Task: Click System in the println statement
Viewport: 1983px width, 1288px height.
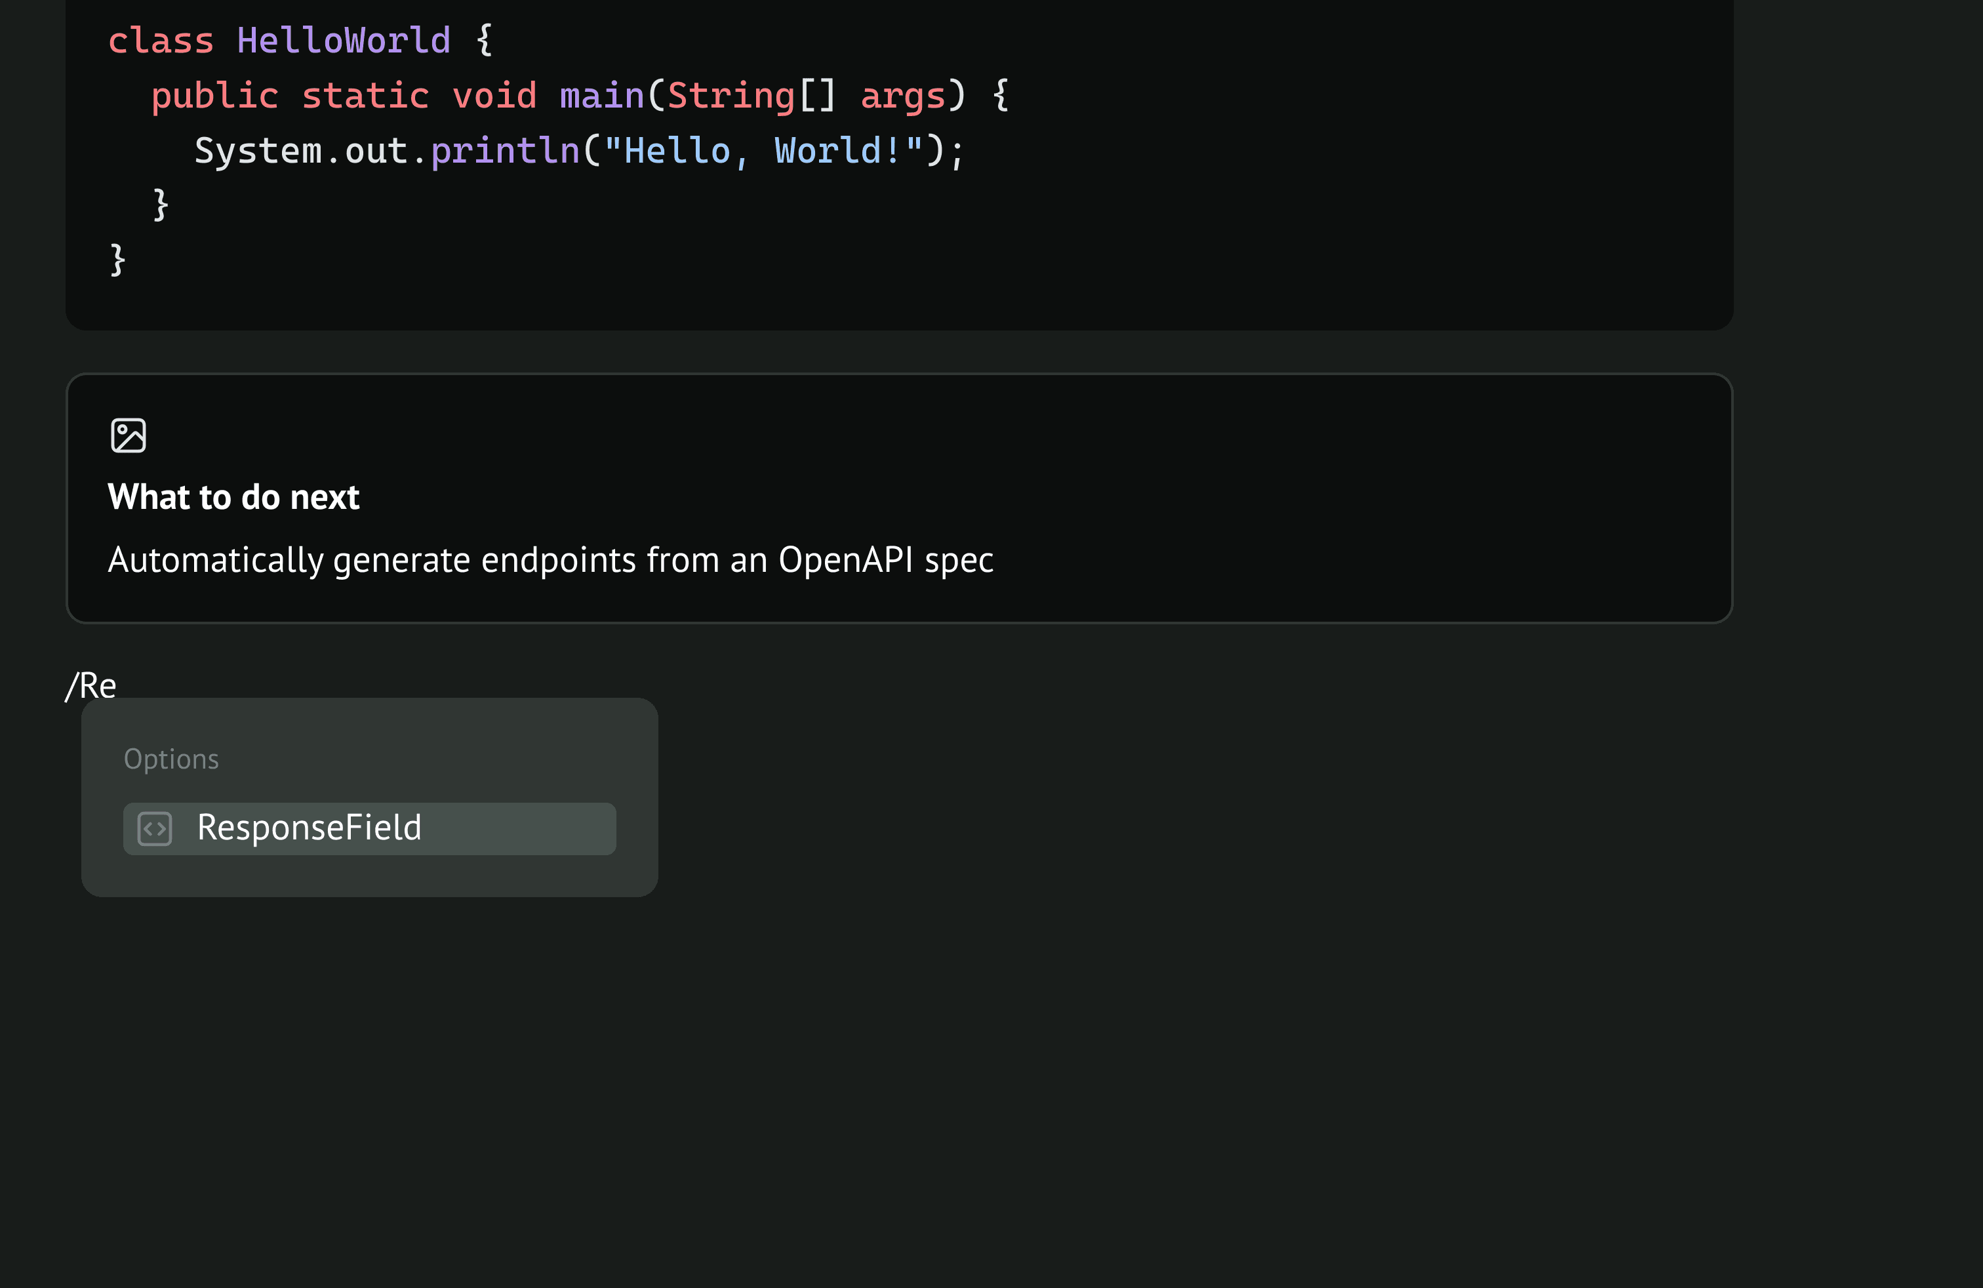Action: 258,151
